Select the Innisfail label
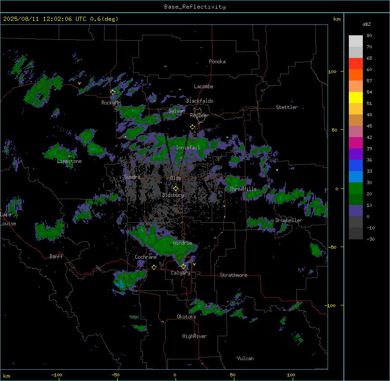 tap(188, 148)
